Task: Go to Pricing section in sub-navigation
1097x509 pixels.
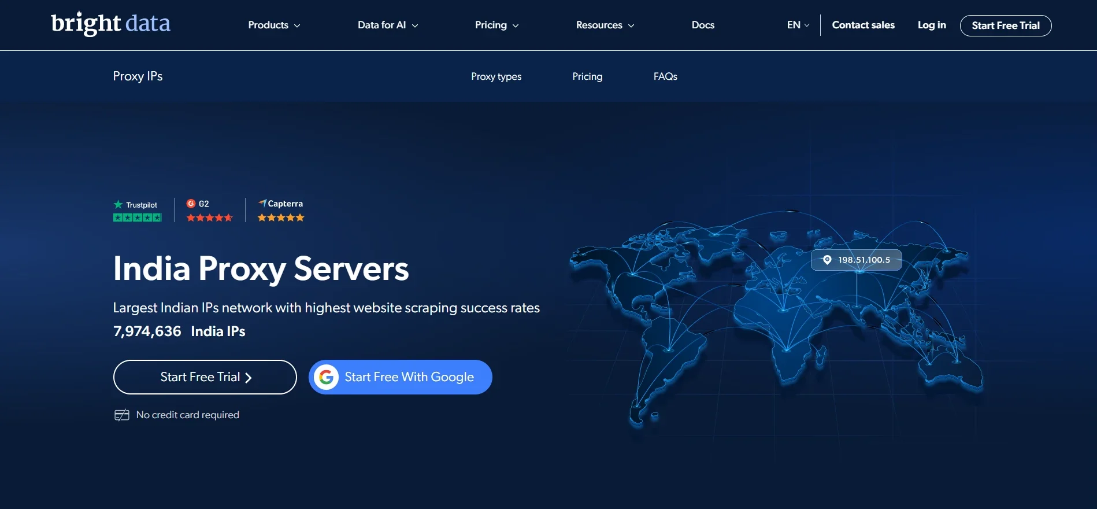Action: click(587, 76)
